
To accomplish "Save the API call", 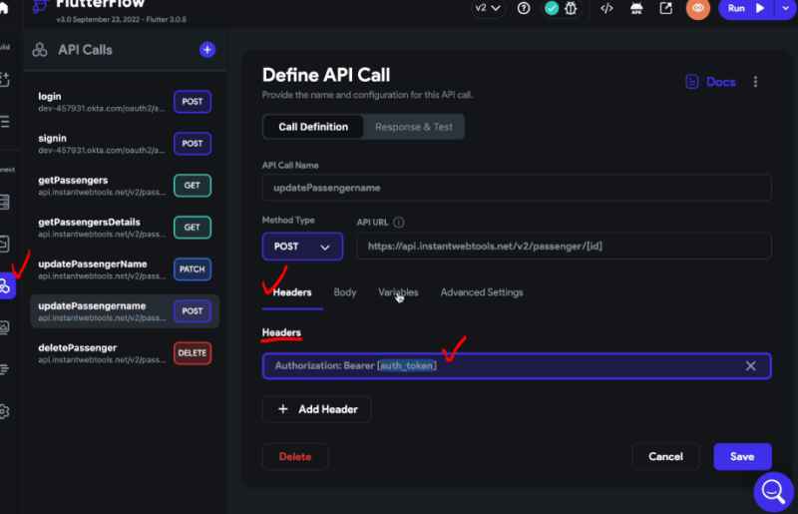I will [x=742, y=456].
